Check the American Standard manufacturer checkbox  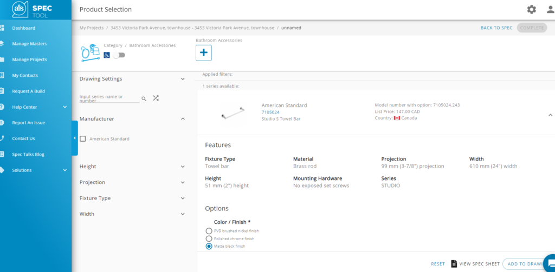point(83,139)
